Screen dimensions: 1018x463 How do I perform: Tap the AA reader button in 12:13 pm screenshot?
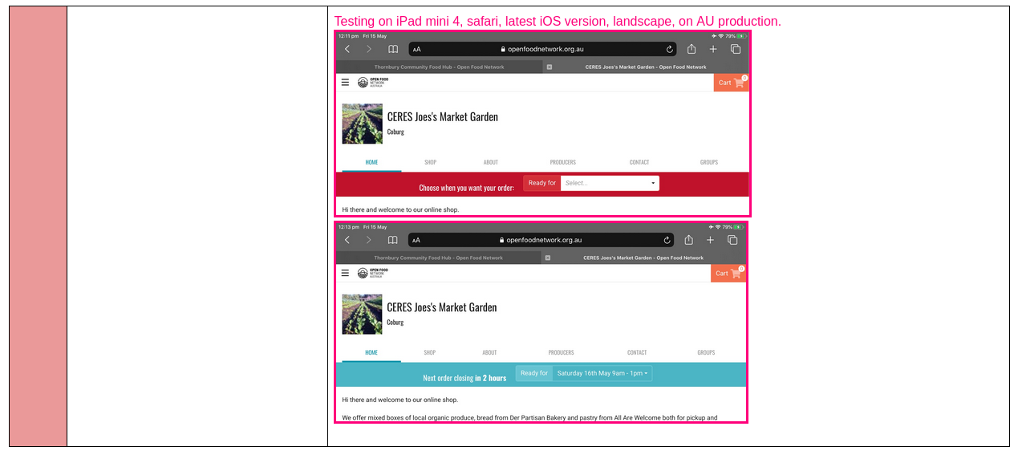(416, 240)
